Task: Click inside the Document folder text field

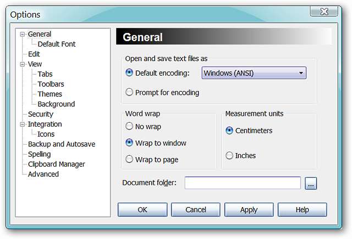Action: 242,183
